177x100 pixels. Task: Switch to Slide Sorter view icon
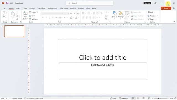coord(138,98)
